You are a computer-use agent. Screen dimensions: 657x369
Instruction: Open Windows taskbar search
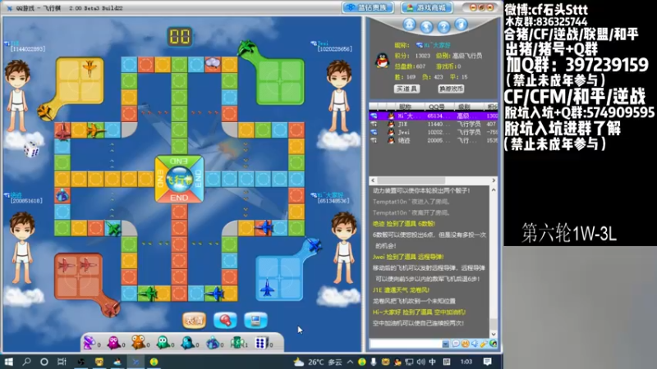(x=26, y=362)
